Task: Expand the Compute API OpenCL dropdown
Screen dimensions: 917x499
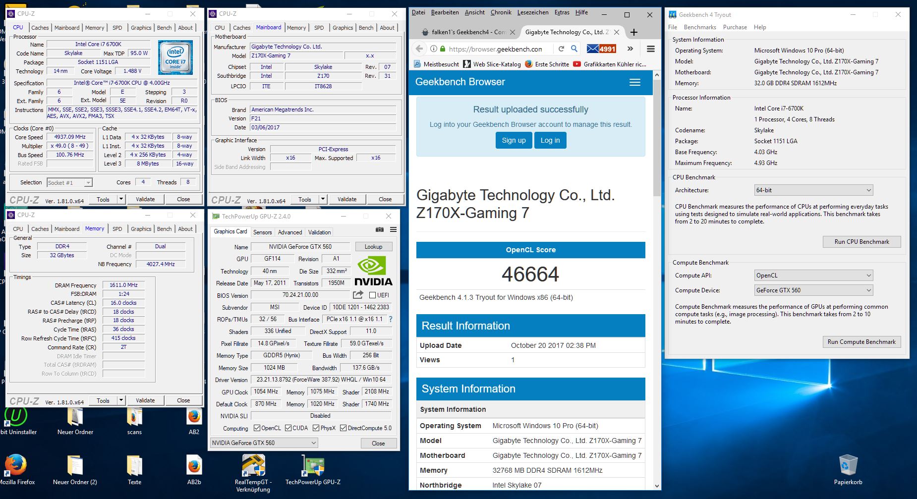Action: pos(813,276)
